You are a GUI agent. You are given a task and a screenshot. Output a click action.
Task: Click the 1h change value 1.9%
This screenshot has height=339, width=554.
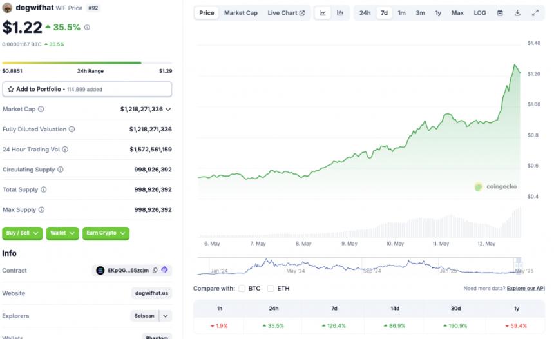[x=219, y=325]
